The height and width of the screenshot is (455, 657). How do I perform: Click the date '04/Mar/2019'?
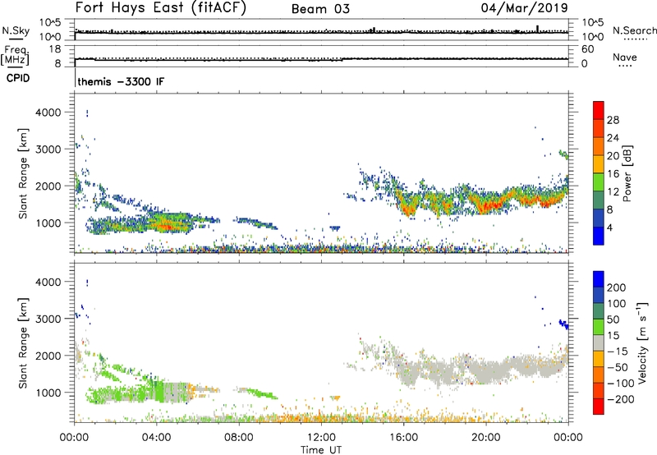point(525,8)
